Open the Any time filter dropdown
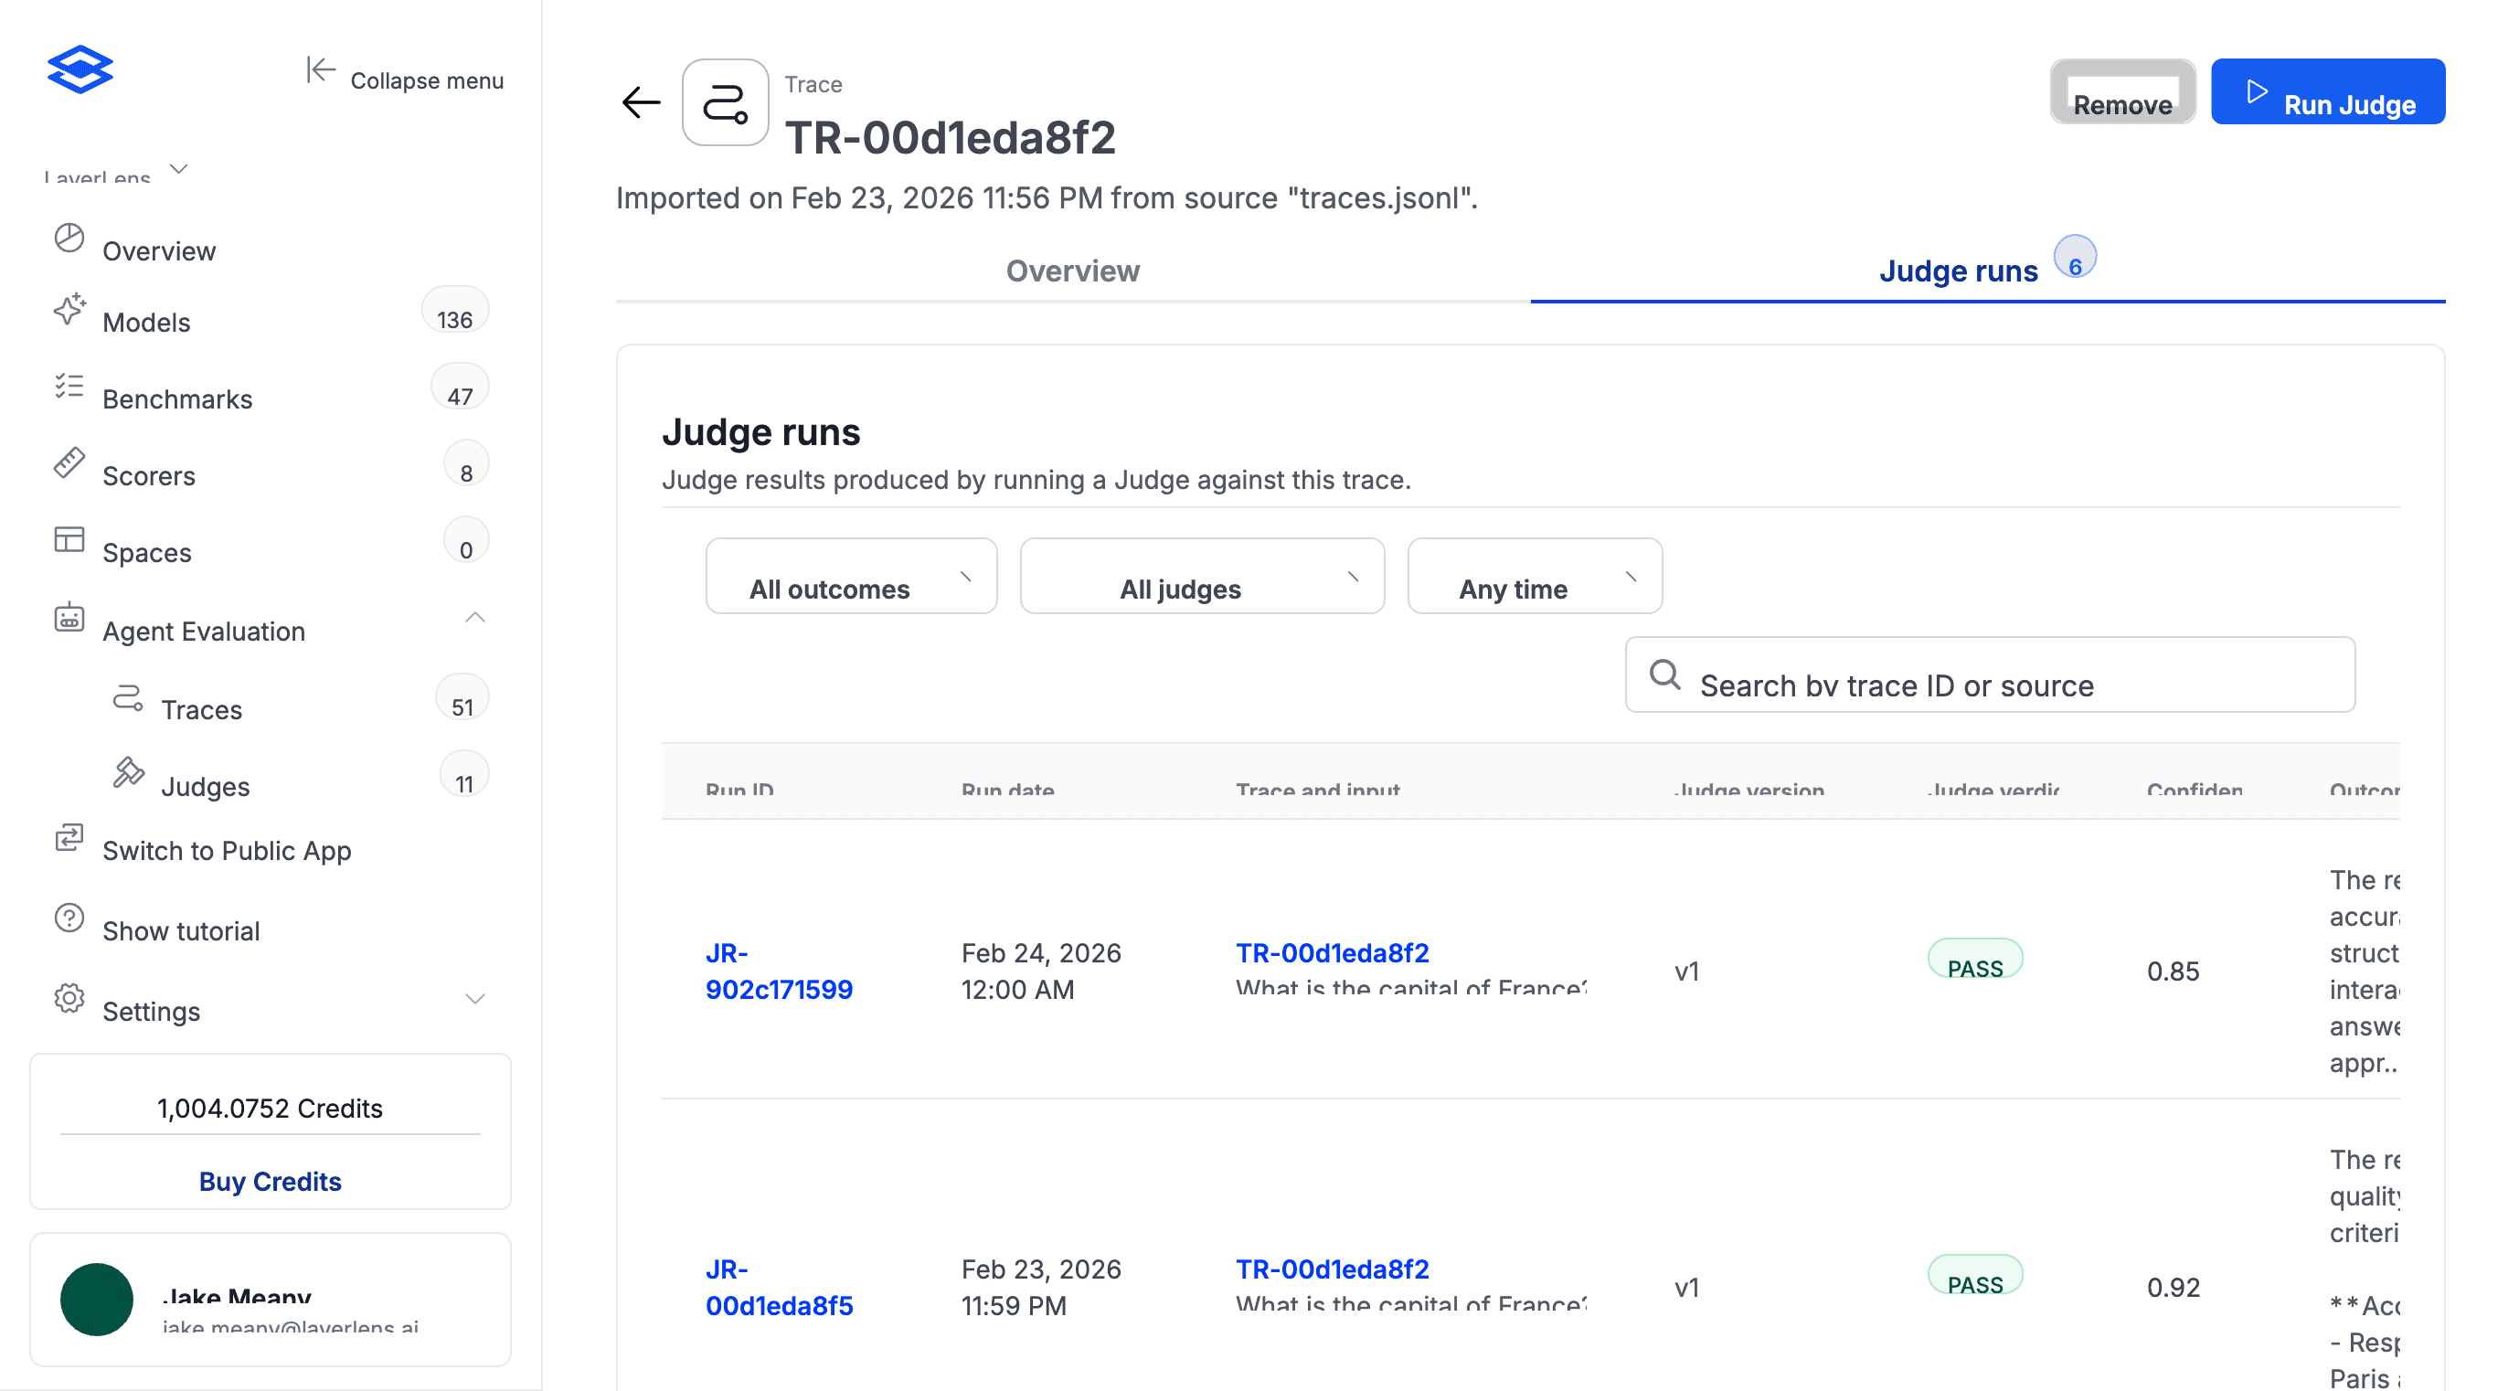2519x1391 pixels. [x=1534, y=577]
